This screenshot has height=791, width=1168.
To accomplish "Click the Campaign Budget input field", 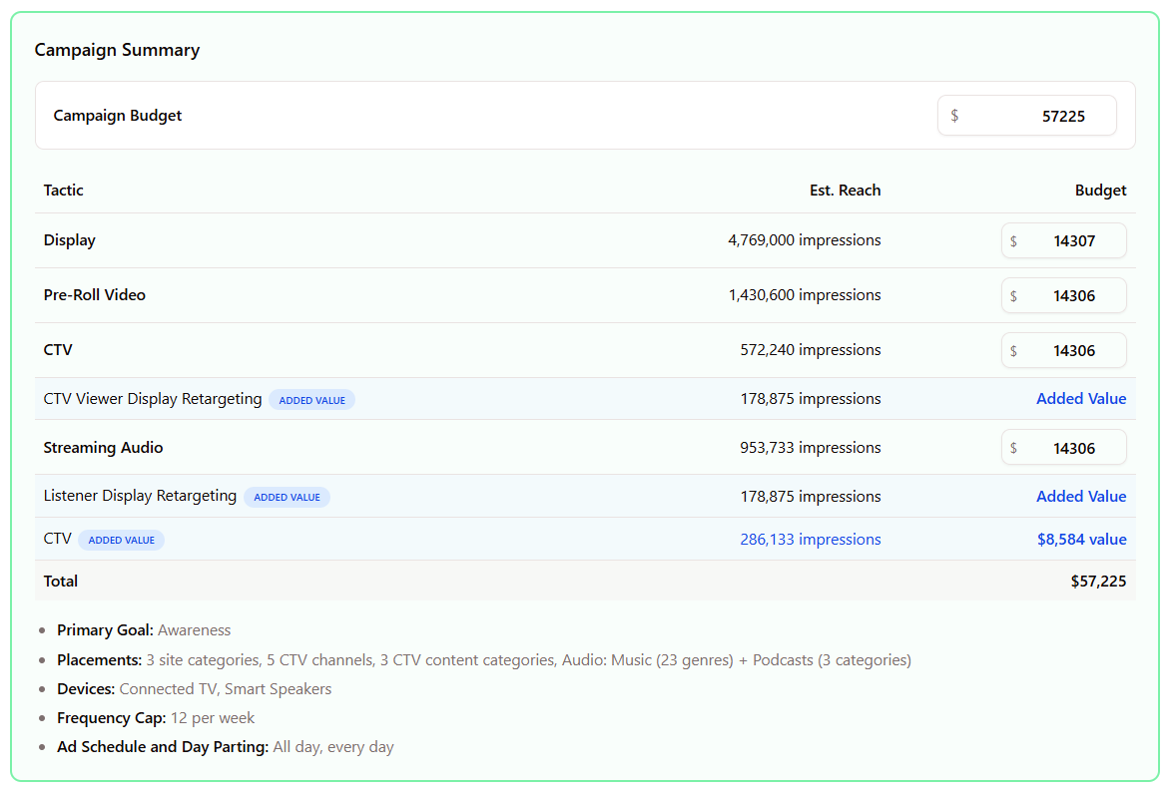I will [x=1026, y=116].
